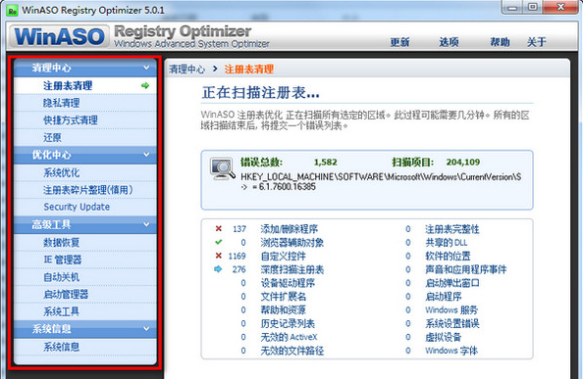Collapse the 高级工具 section chevron
Viewport: 583px width, 379px height.
click(x=146, y=224)
